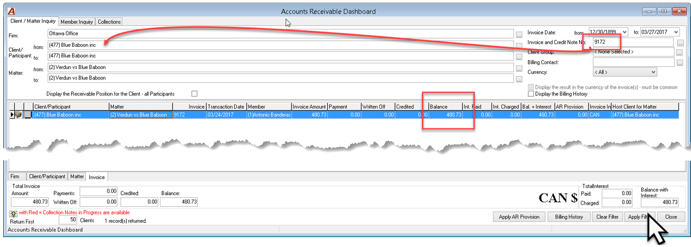Check Display the Billing History option
The height and width of the screenshot is (247, 691).
point(531,94)
